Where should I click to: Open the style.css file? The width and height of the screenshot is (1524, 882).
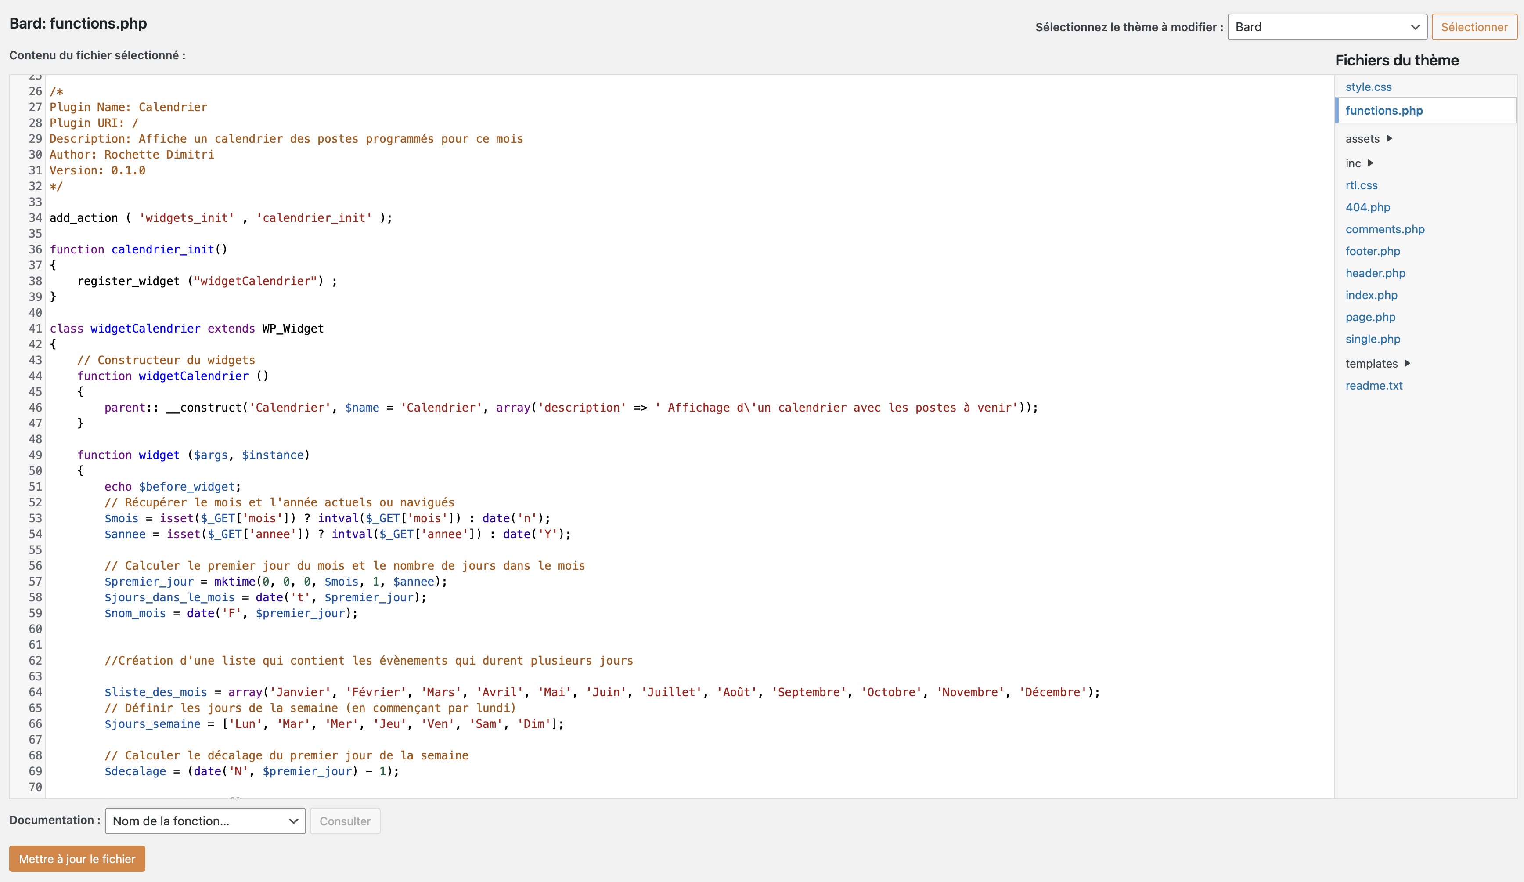click(1368, 87)
